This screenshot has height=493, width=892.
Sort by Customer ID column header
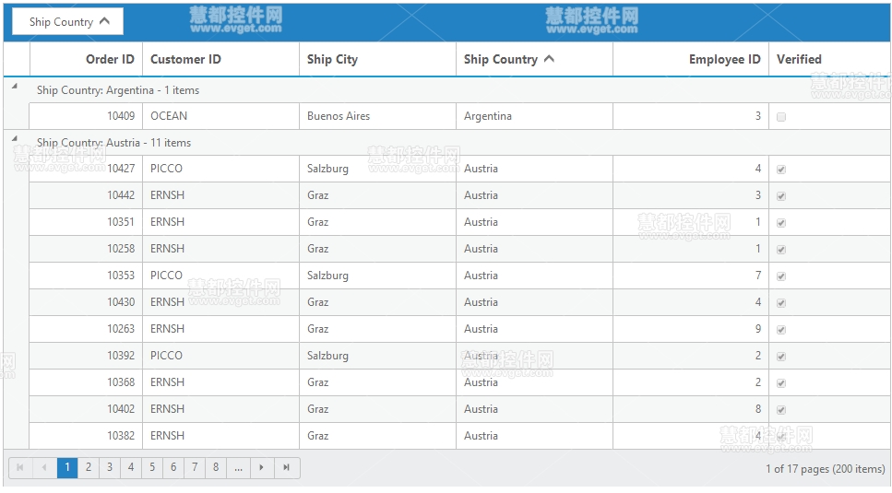click(220, 59)
